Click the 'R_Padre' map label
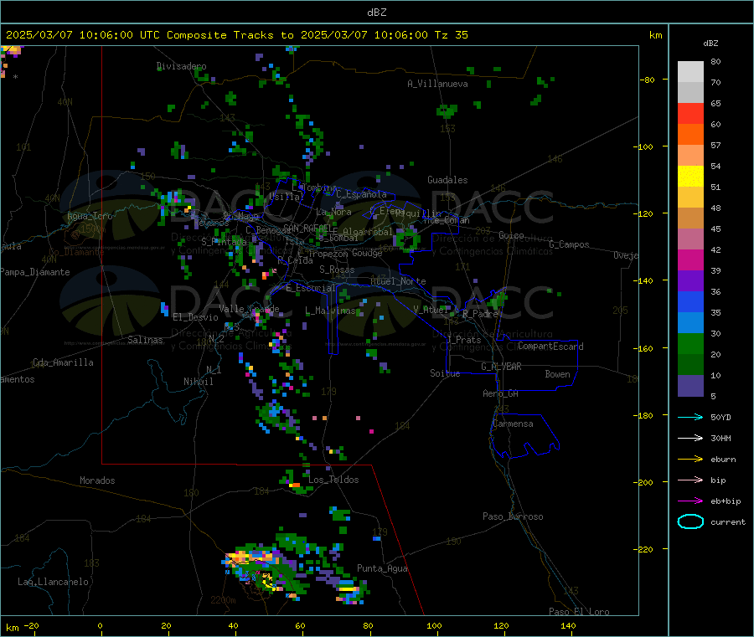The width and height of the screenshot is (754, 637). (480, 314)
